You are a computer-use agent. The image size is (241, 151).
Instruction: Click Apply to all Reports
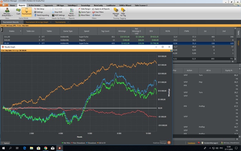click(x=101, y=9)
